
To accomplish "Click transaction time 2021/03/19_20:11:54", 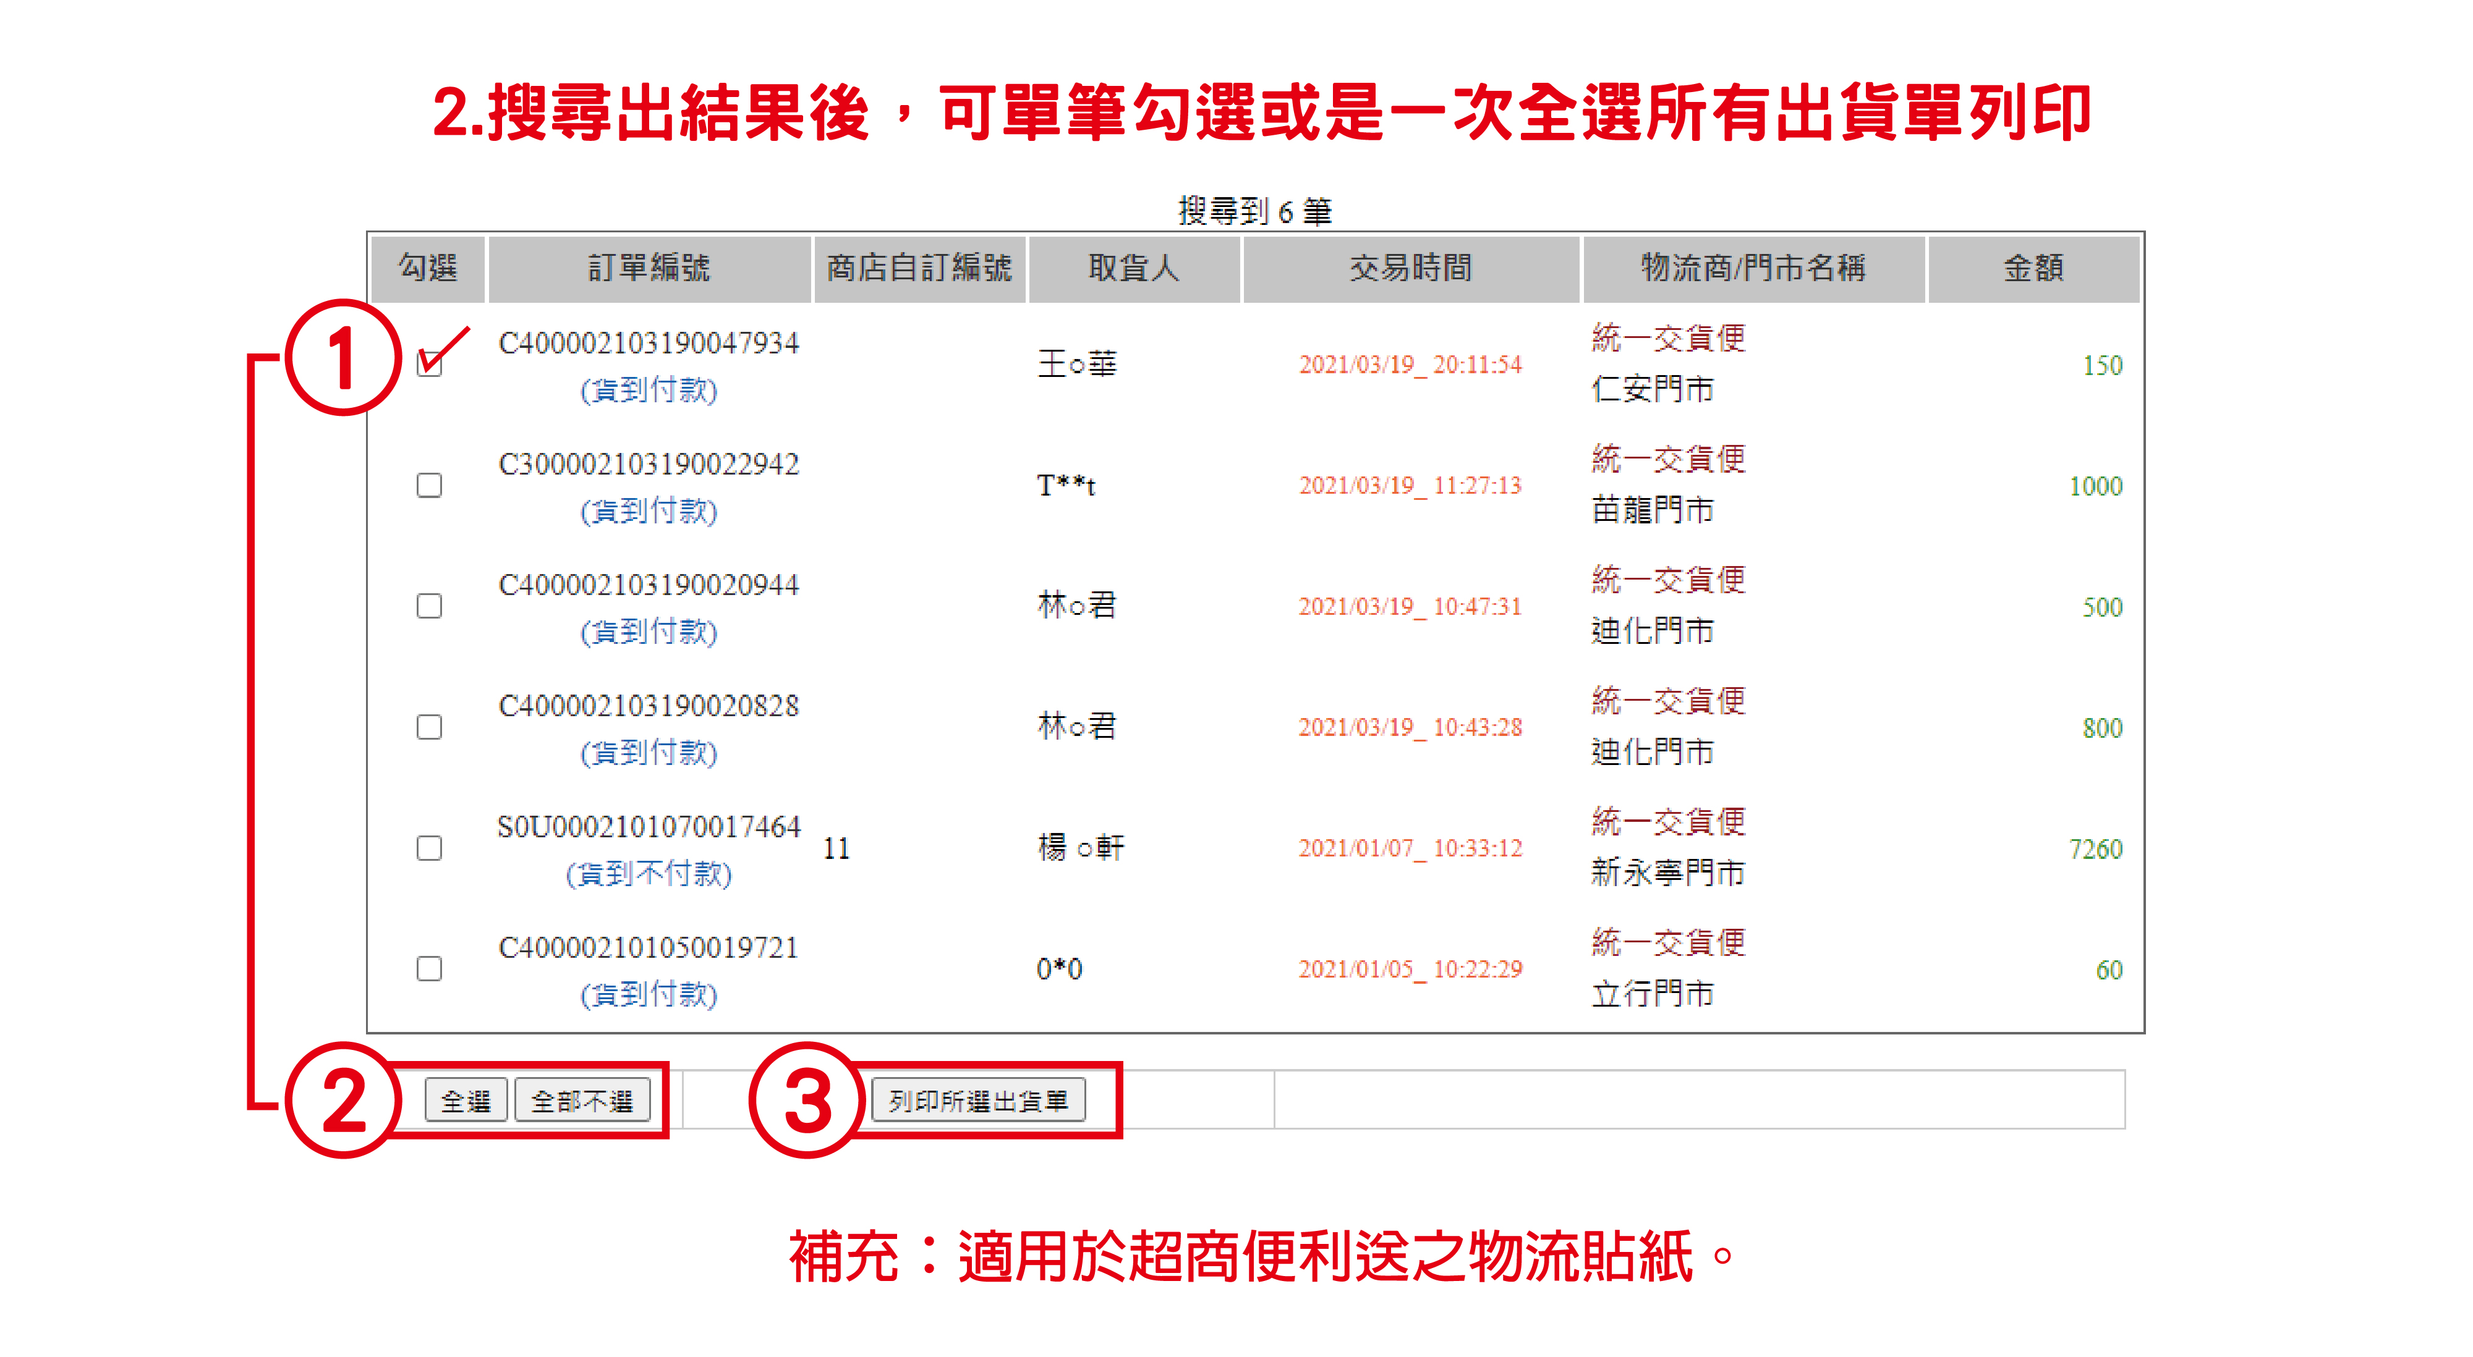I will coord(1410,365).
